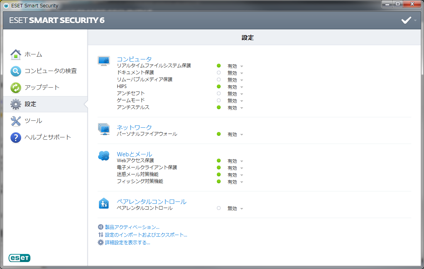
Task: Open blue ペアレンタルコントロール heading link
Action: [x=151, y=201]
